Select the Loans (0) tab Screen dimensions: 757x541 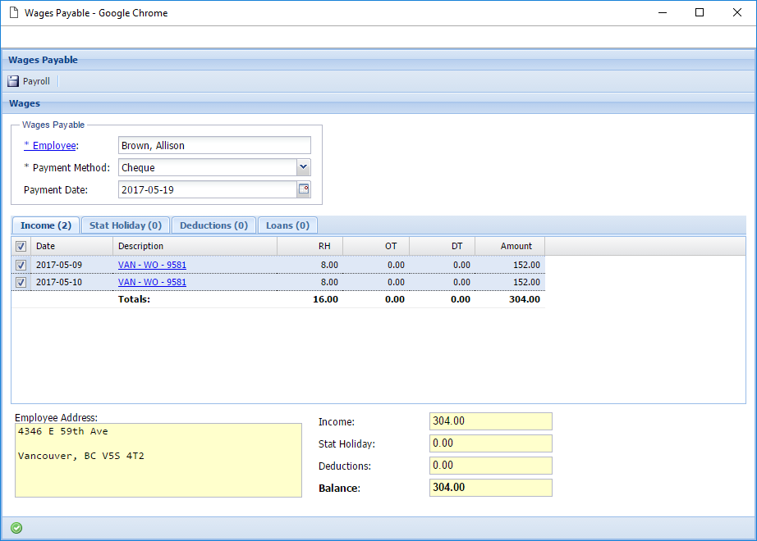(287, 225)
